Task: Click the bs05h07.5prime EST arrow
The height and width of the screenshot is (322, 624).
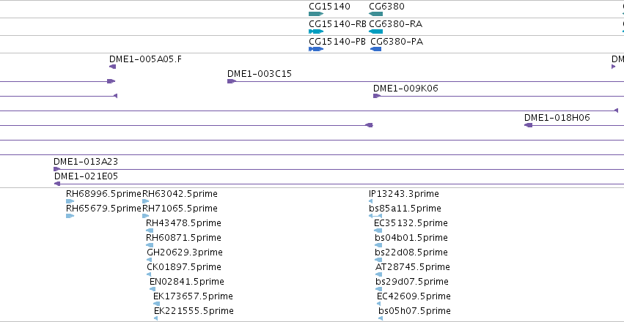Action: (381, 318)
